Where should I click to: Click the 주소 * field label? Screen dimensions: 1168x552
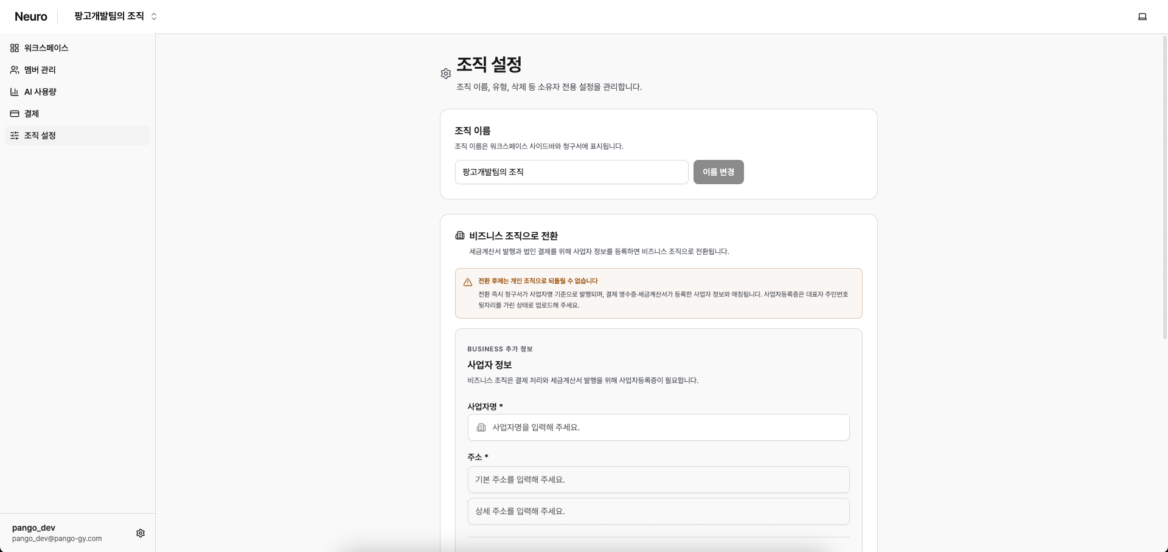[x=478, y=457]
